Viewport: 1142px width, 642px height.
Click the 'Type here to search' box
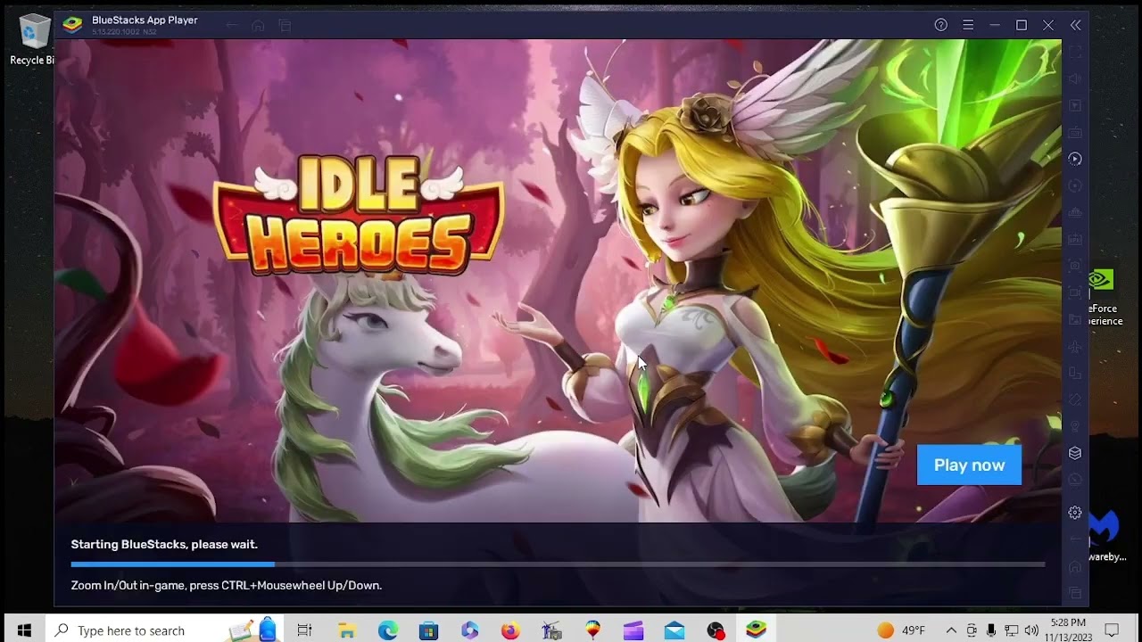[x=164, y=630]
